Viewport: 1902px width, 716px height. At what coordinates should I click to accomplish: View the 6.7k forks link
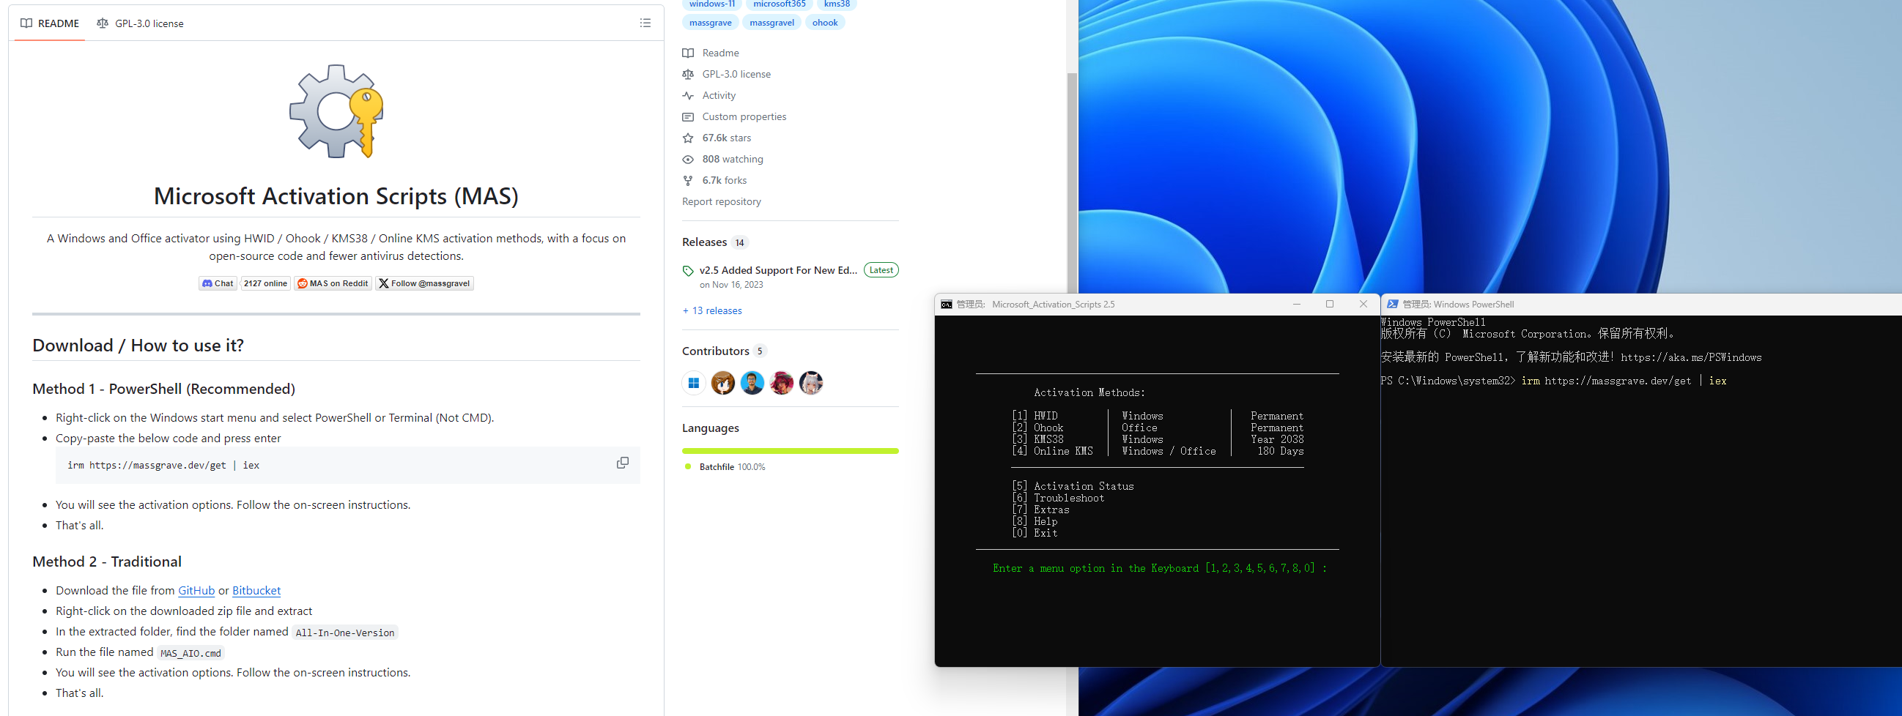coord(715,181)
